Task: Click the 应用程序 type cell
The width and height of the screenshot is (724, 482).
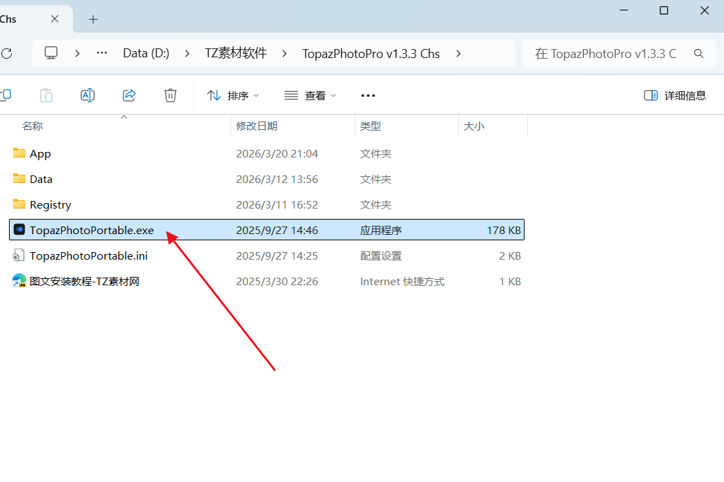Action: 381,230
